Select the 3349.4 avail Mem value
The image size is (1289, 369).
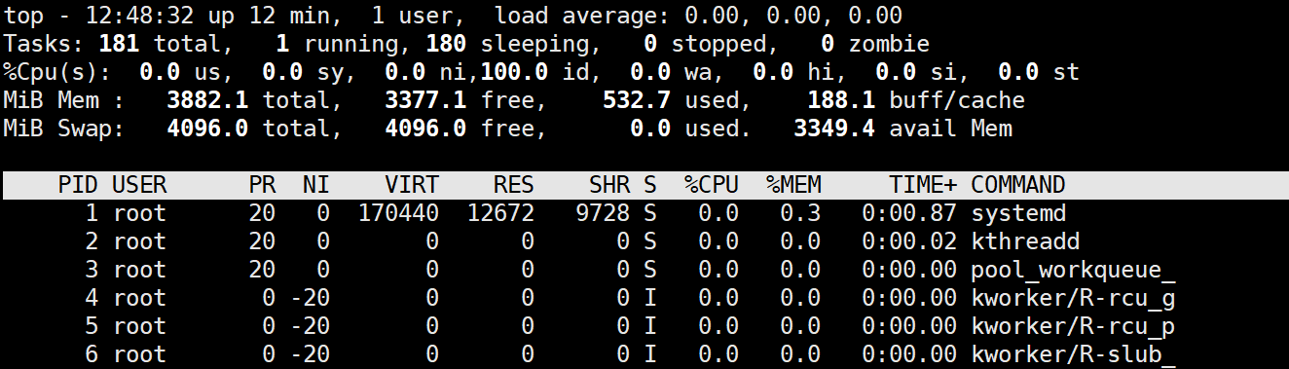[x=834, y=129]
